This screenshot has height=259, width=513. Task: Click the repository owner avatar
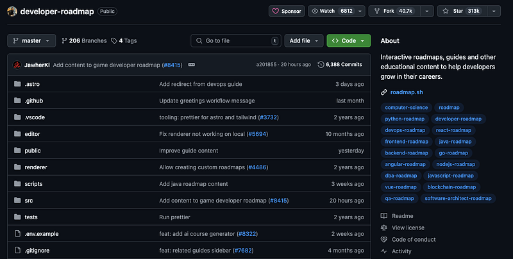pyautogui.click(x=12, y=11)
